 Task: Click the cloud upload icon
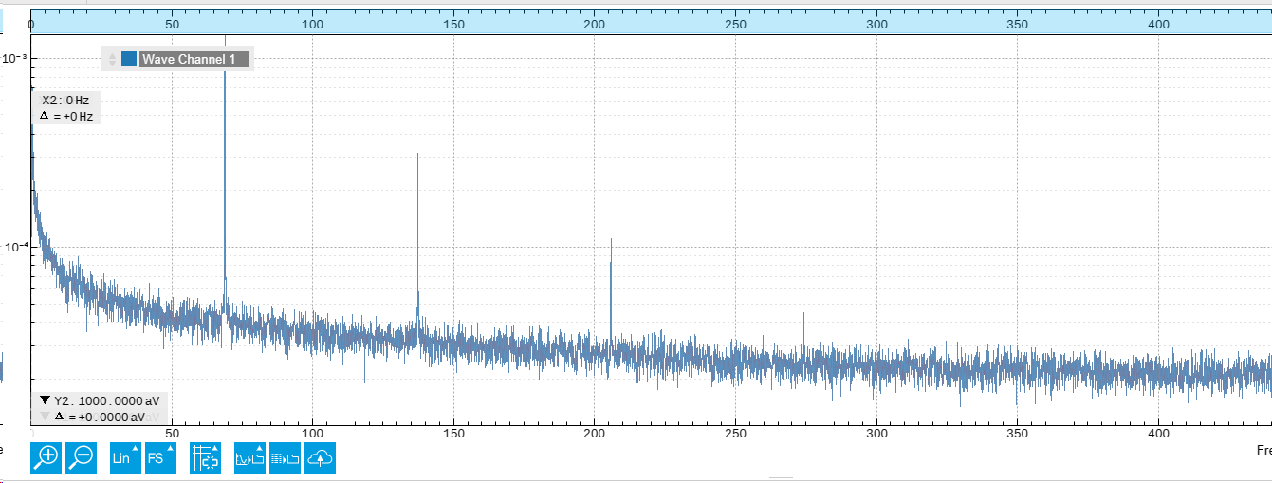point(321,457)
